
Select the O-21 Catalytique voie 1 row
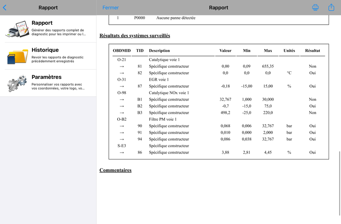pyautogui.click(x=219, y=60)
